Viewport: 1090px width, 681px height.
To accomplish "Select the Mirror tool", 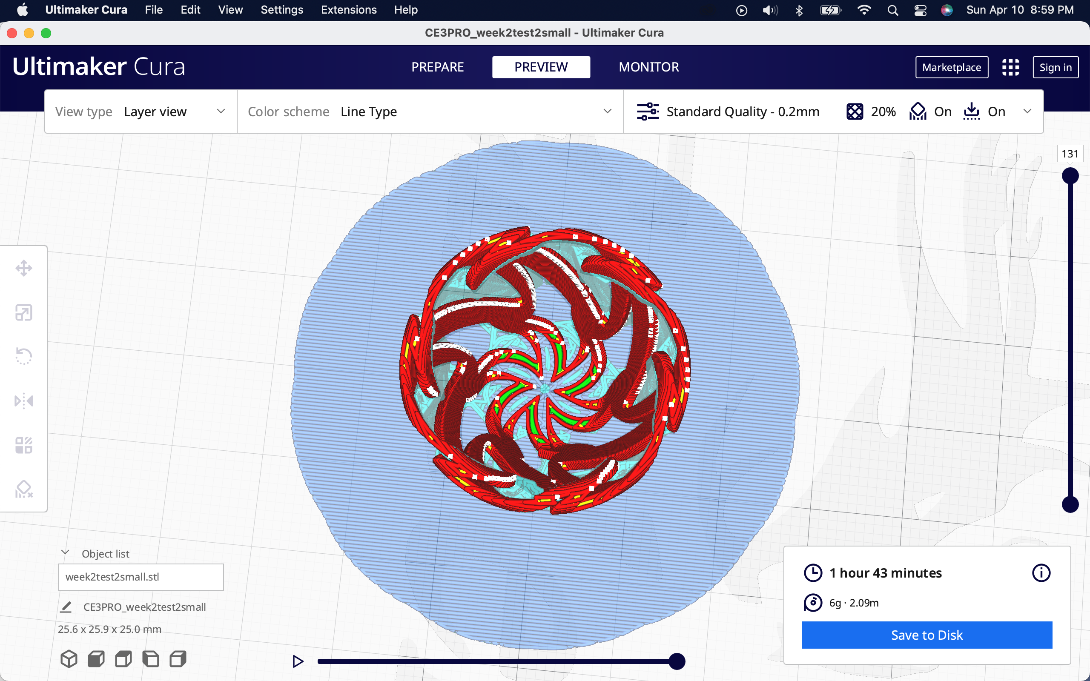I will coord(23,401).
